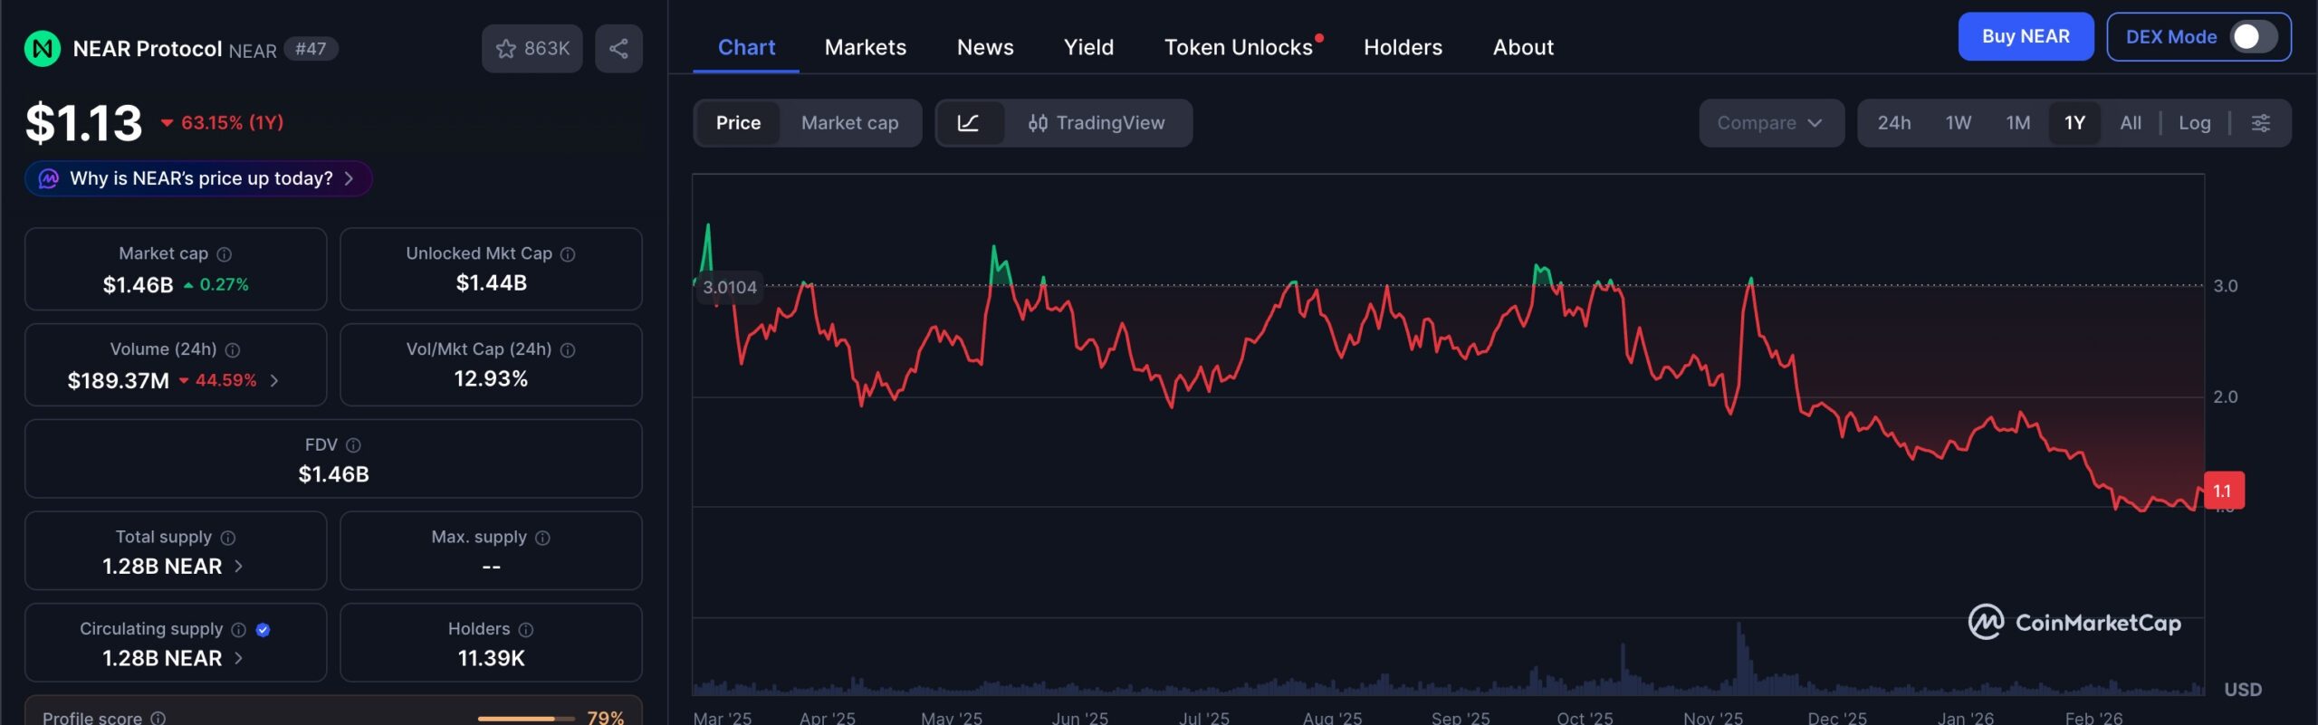Open chart settings sliders icon
Image resolution: width=2318 pixels, height=725 pixels.
[2261, 123]
